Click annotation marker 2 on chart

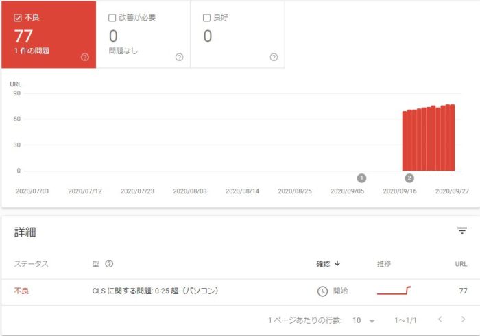(409, 178)
